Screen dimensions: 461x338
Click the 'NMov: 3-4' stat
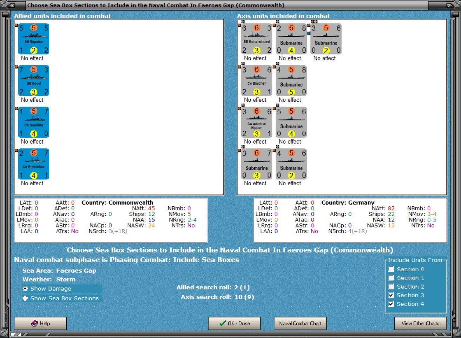pos(422,214)
